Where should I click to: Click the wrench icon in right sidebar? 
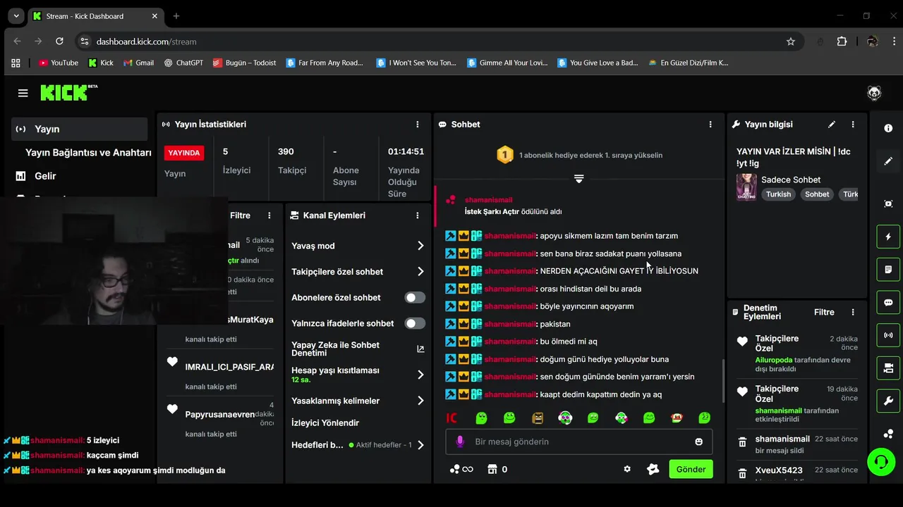888,401
